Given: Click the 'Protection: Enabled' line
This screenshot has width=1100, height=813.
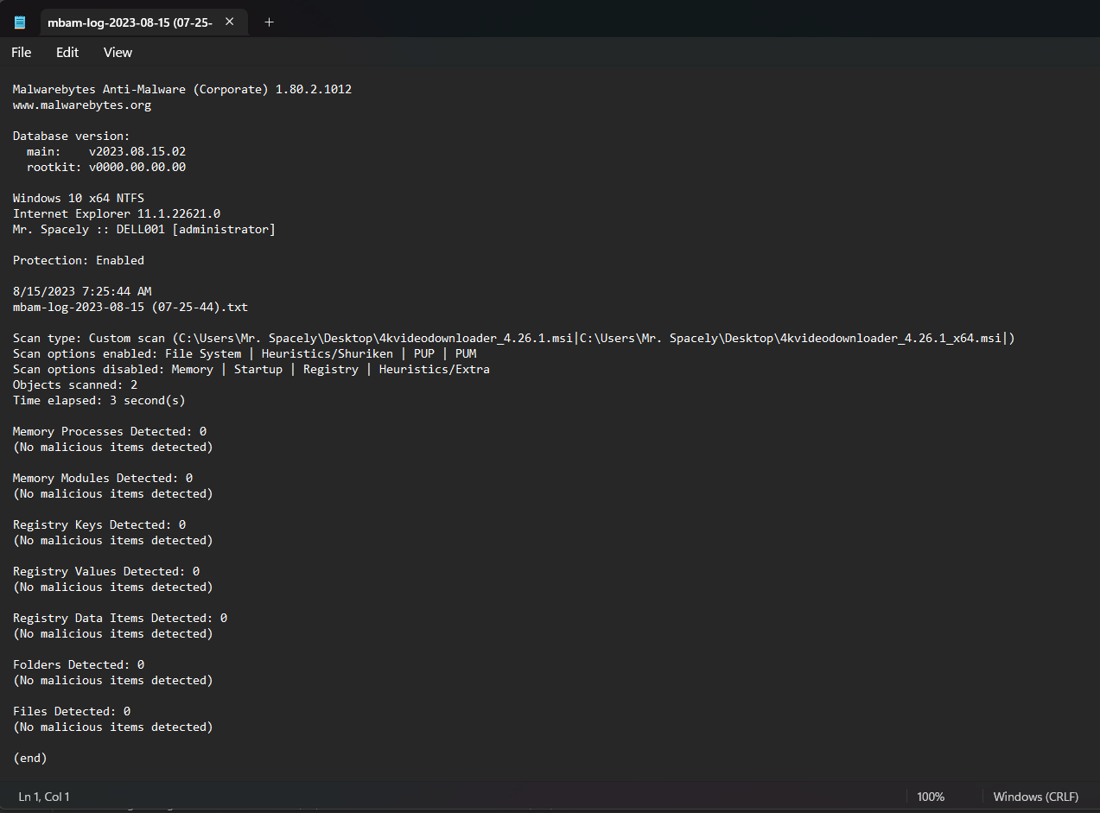Looking at the screenshot, I should (79, 260).
